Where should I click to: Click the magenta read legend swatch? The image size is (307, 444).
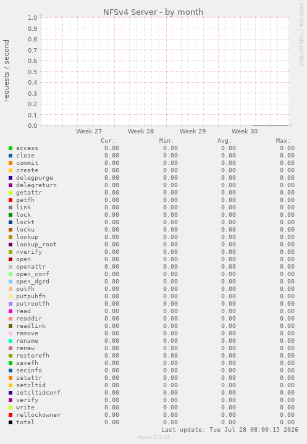pyautogui.click(x=11, y=311)
